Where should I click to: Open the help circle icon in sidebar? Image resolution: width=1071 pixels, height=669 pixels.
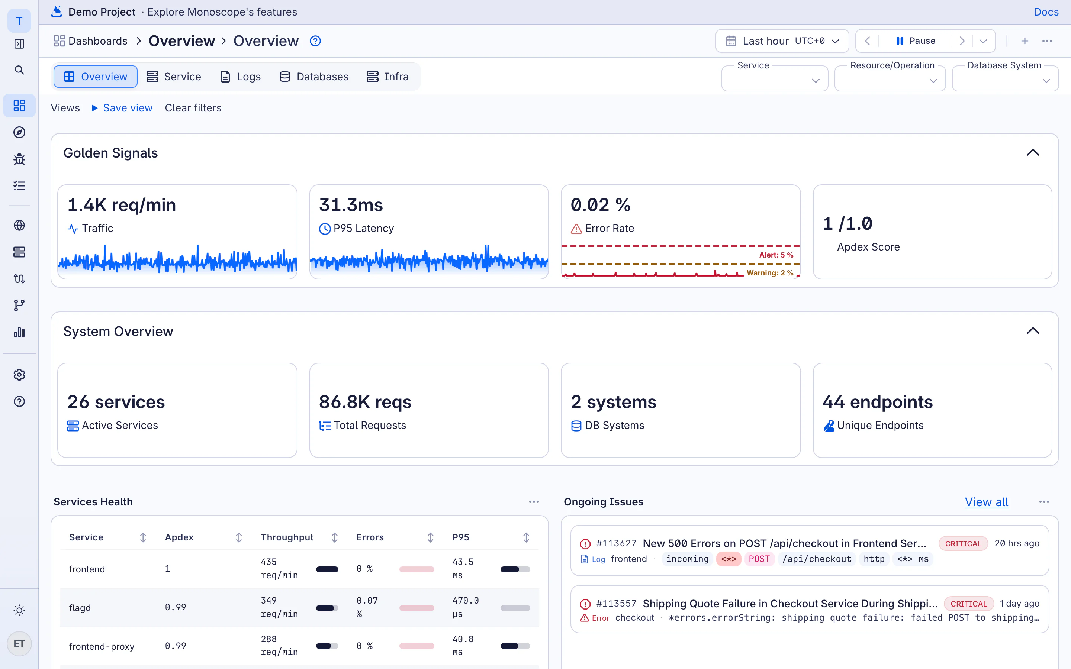pos(19,401)
